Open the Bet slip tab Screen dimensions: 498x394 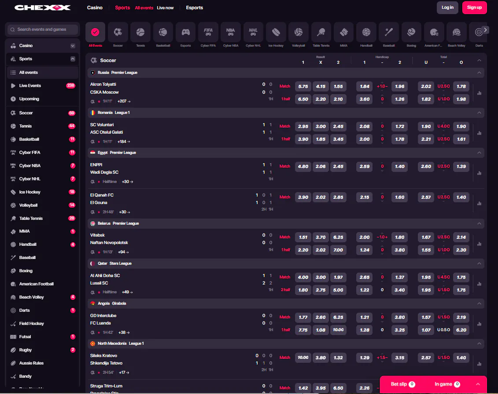(x=403, y=384)
